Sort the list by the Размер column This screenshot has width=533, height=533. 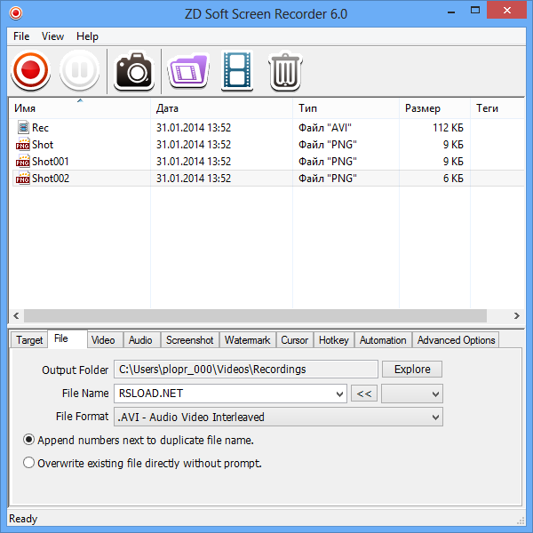click(x=434, y=108)
